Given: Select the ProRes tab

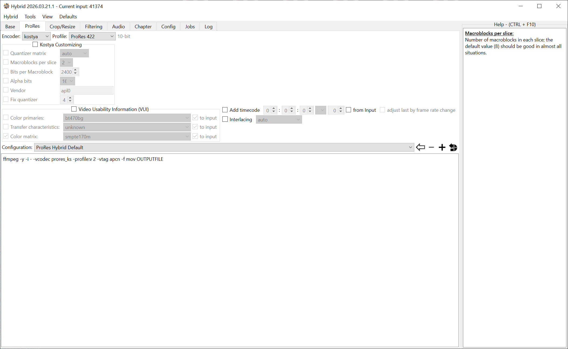Looking at the screenshot, I should pos(32,26).
